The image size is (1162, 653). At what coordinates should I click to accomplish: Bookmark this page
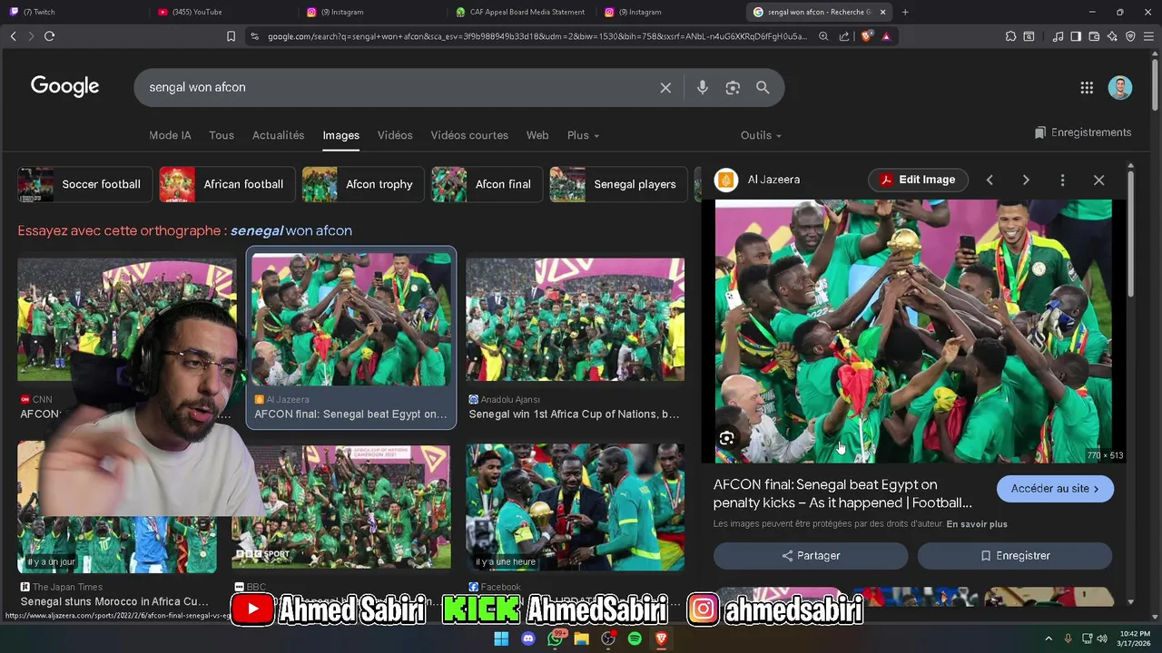[x=231, y=36]
